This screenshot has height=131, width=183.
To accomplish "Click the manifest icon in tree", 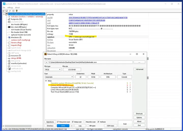I will (9, 63).
